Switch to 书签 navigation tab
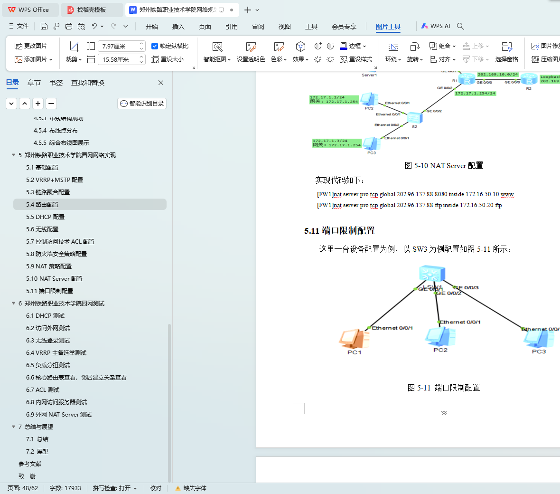This screenshot has width=560, height=494. [x=56, y=83]
